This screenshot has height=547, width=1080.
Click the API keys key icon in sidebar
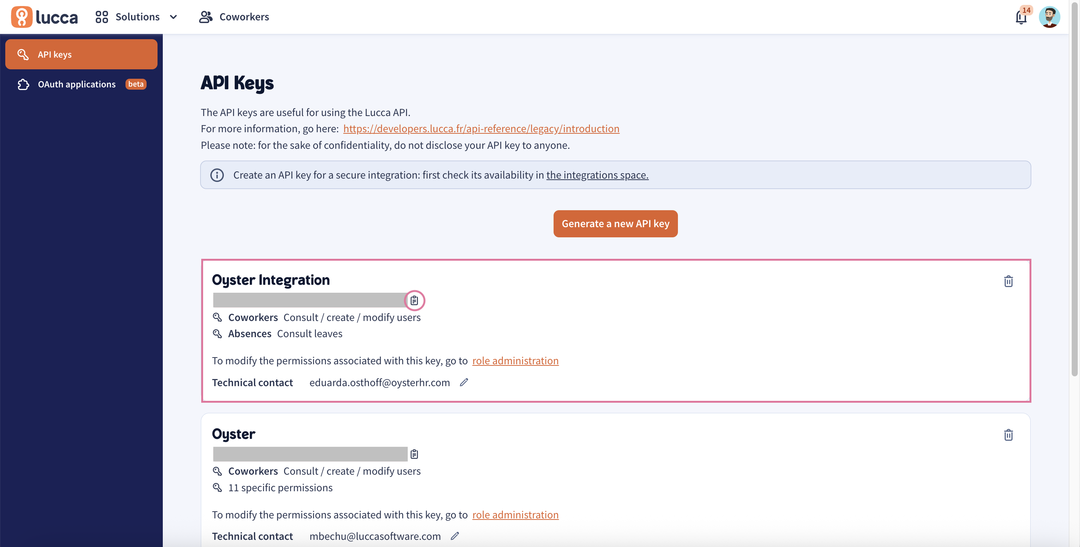click(x=23, y=55)
